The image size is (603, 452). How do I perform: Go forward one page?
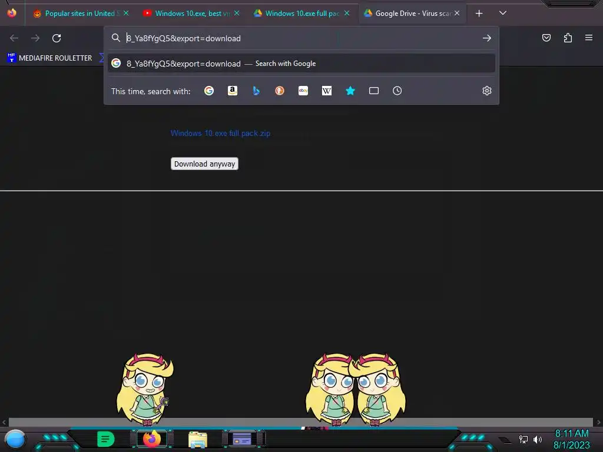pyautogui.click(x=35, y=38)
